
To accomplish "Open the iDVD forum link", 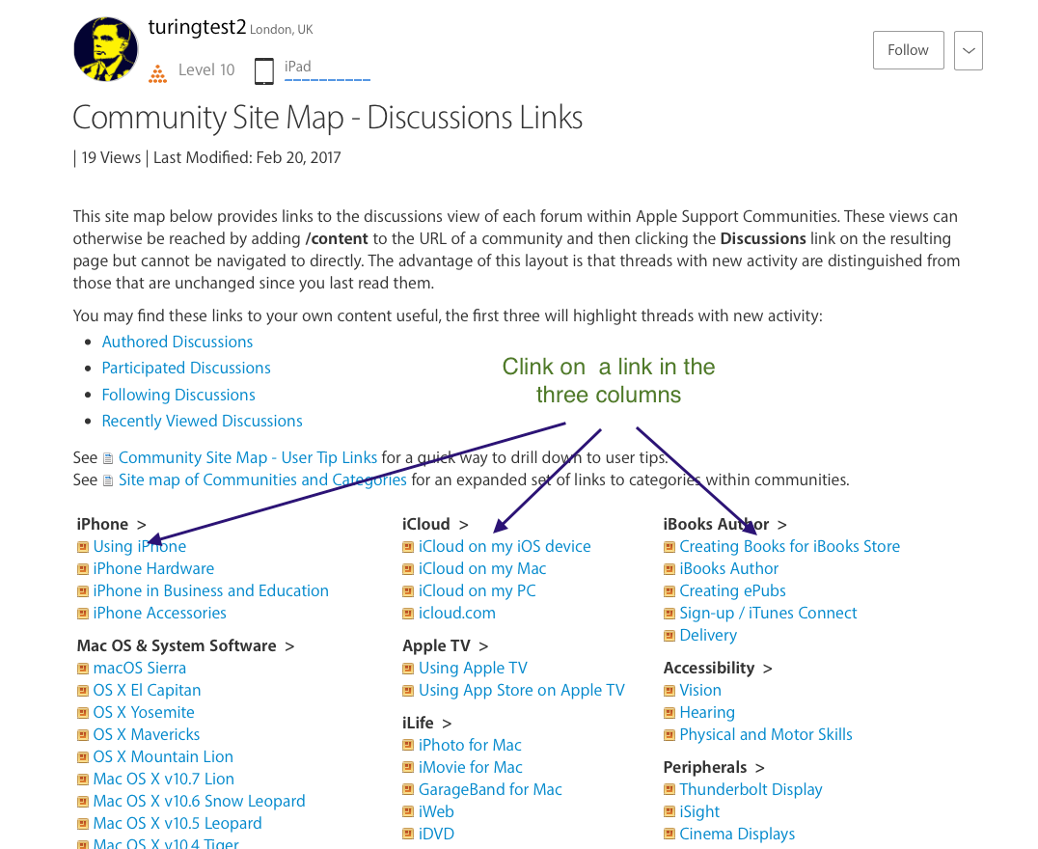I will pos(436,834).
